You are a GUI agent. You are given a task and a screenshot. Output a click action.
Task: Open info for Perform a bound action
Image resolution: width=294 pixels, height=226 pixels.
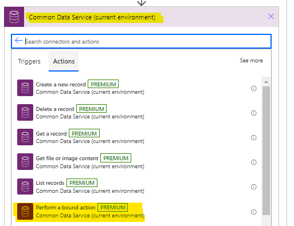click(254, 212)
